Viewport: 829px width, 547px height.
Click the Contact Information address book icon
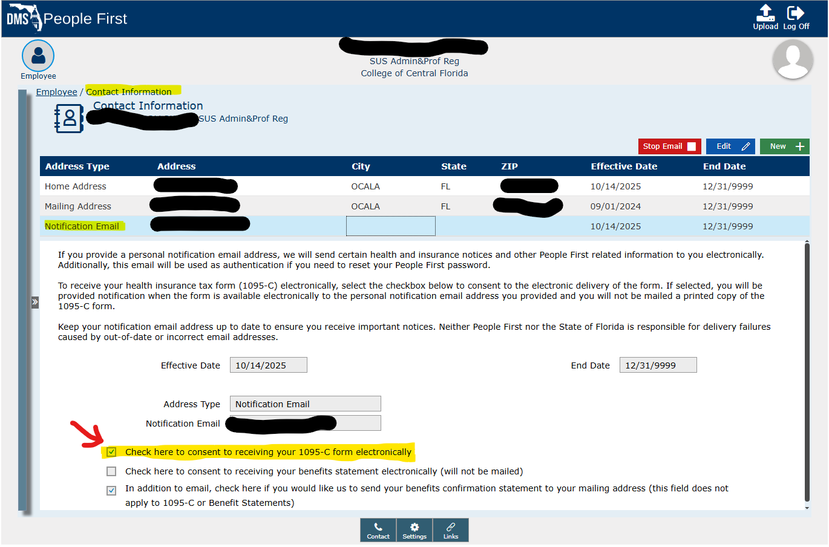pyautogui.click(x=69, y=118)
